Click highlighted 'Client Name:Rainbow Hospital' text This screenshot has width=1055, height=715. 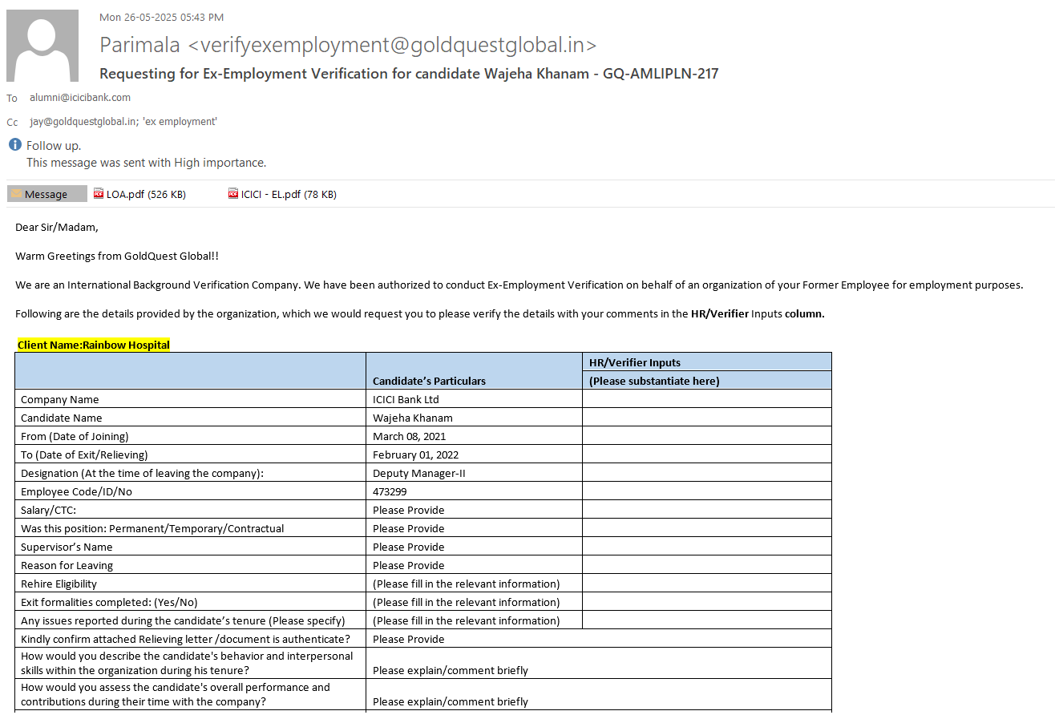pyautogui.click(x=94, y=345)
